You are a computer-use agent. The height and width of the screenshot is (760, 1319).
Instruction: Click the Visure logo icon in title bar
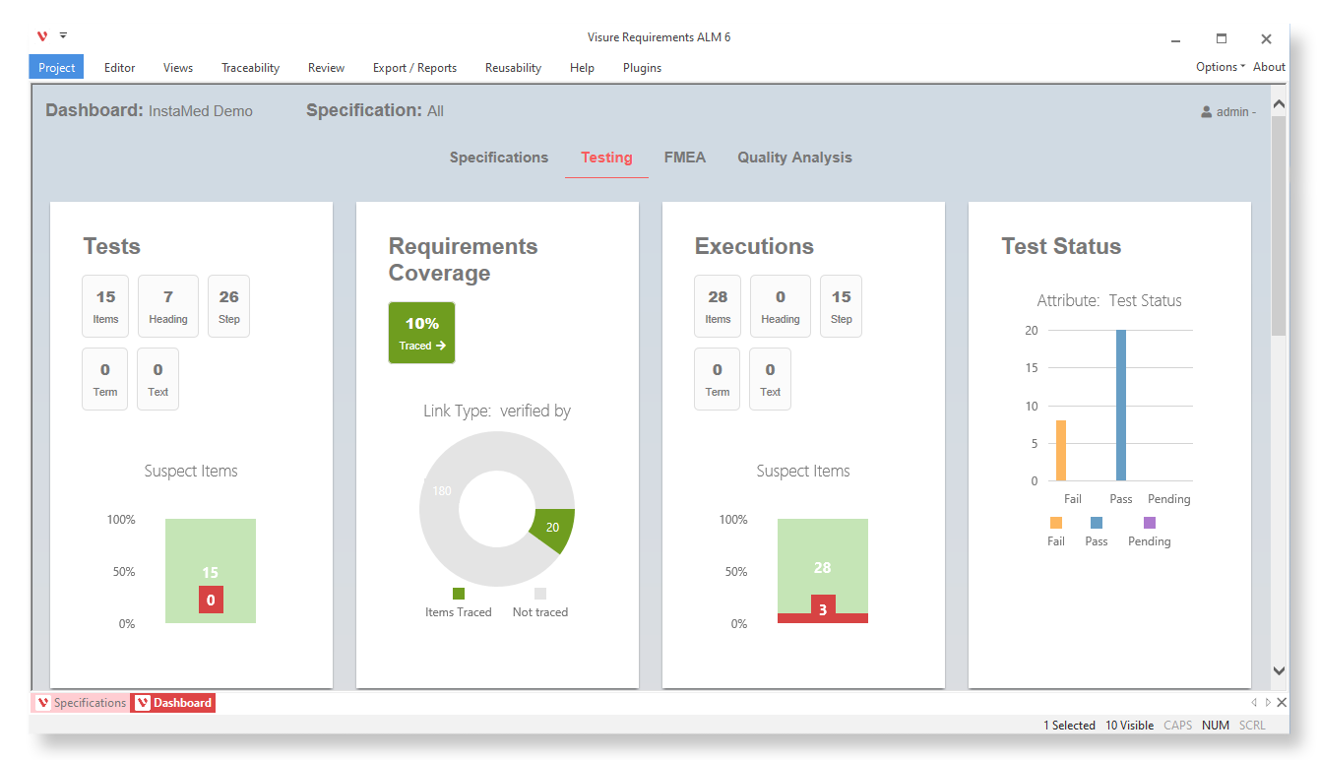tap(42, 36)
